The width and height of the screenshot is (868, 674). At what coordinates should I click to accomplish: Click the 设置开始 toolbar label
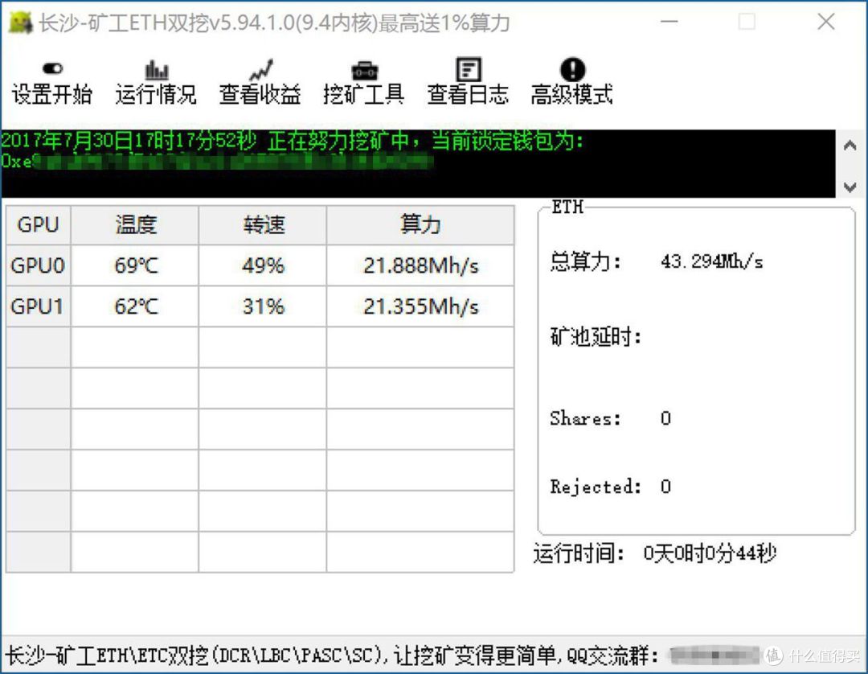click(x=51, y=95)
